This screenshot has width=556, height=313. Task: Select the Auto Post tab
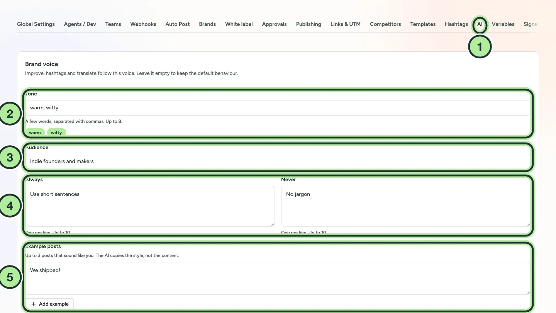click(178, 24)
